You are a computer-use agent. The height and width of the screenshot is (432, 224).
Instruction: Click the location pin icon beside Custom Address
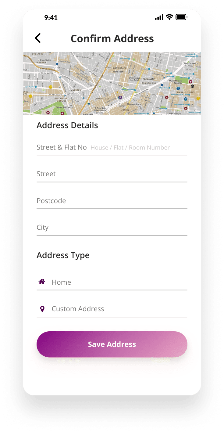[x=42, y=309]
